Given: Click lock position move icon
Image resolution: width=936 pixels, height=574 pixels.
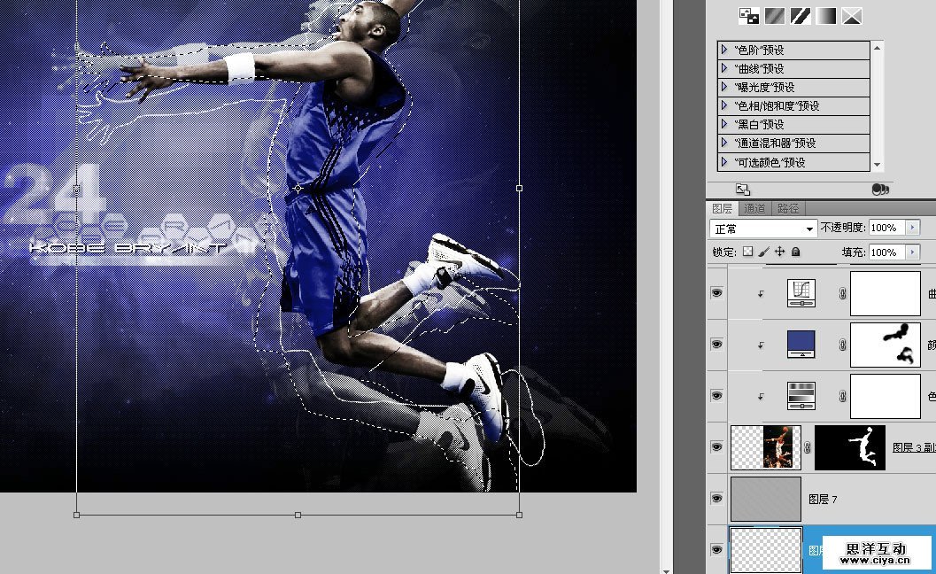Looking at the screenshot, I should [x=780, y=252].
